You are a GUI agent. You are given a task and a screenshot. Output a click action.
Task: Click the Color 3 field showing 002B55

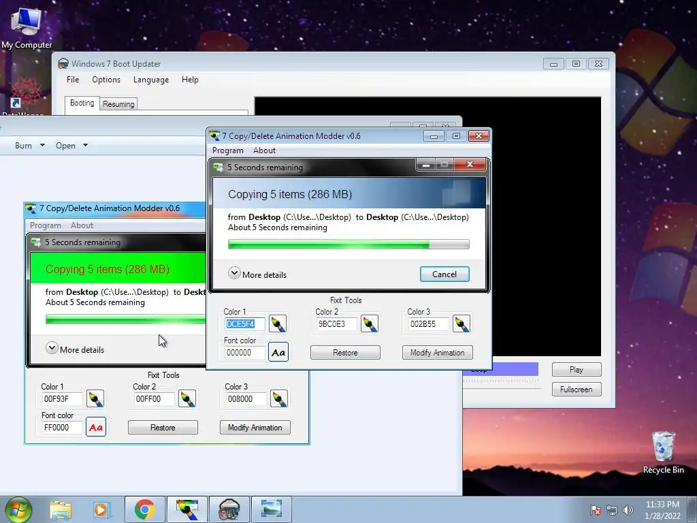click(428, 323)
